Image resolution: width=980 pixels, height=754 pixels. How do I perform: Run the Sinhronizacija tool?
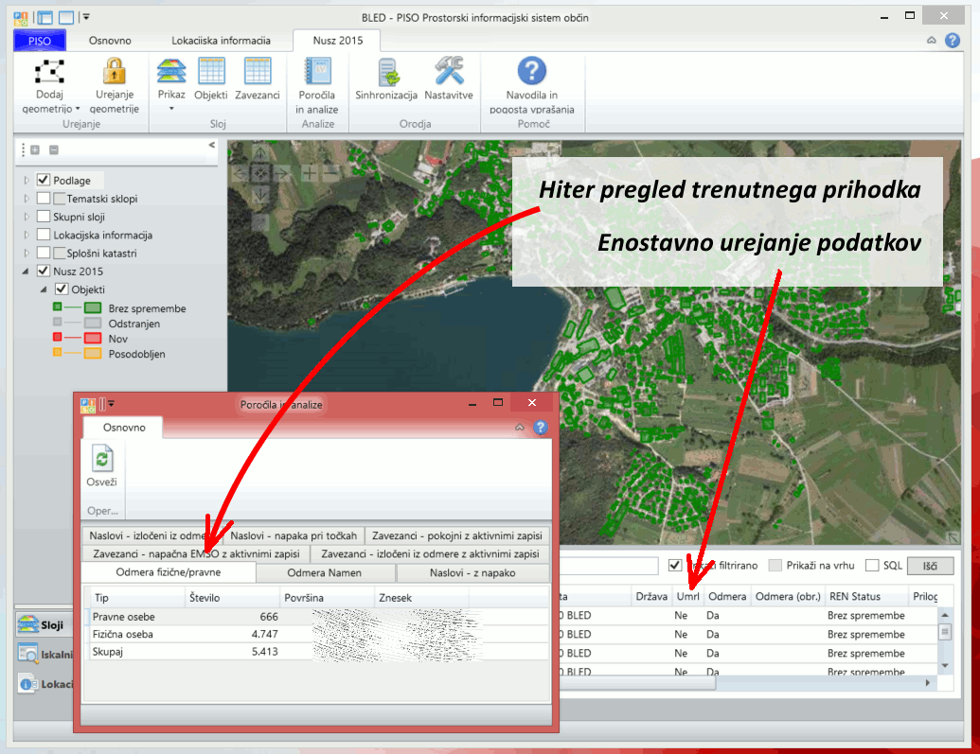click(386, 72)
